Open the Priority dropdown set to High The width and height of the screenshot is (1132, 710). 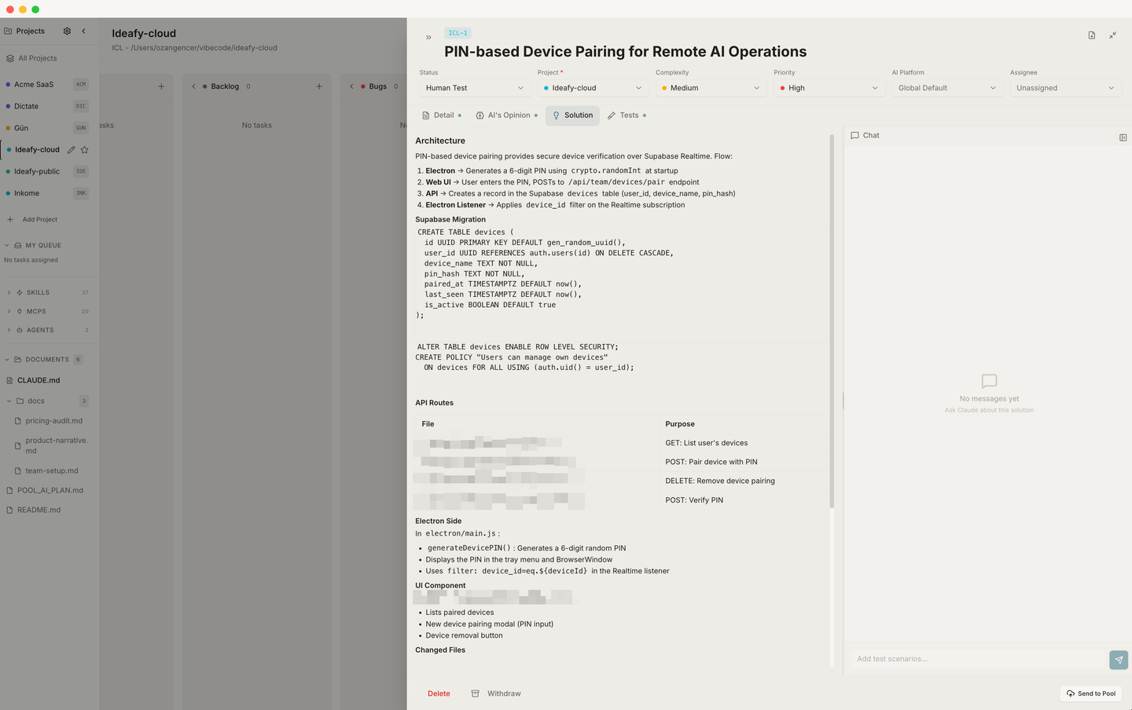pyautogui.click(x=829, y=88)
